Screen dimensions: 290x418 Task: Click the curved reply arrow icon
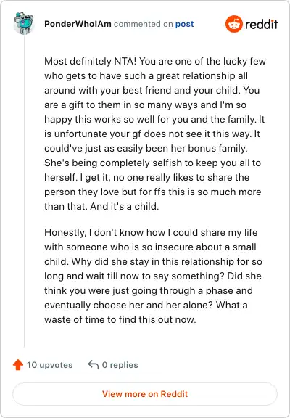[x=94, y=365]
